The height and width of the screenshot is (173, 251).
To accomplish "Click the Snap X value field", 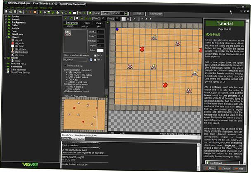I will [x=102, y=18].
